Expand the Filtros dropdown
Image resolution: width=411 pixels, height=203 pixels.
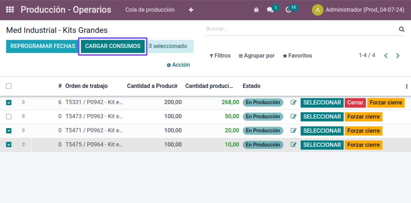point(220,56)
